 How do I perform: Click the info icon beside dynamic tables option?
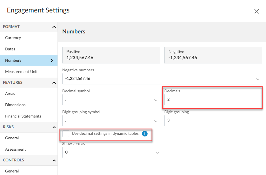click(145, 134)
